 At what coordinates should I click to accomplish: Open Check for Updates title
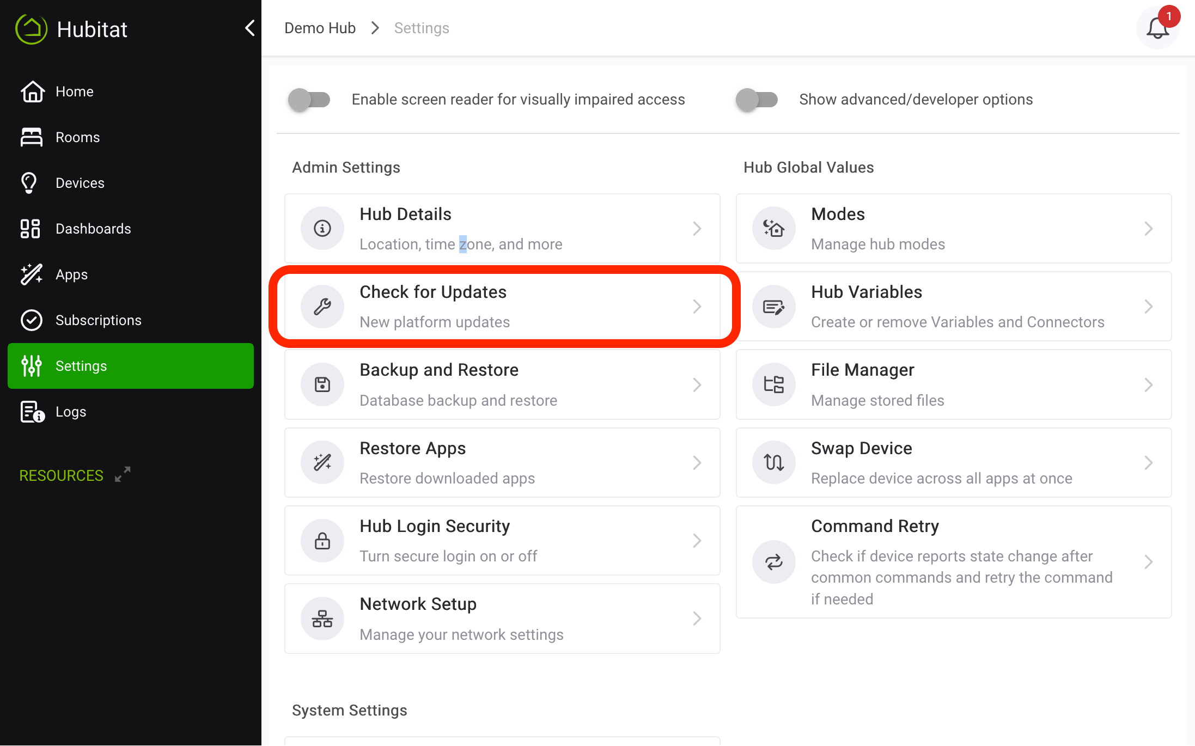433,292
